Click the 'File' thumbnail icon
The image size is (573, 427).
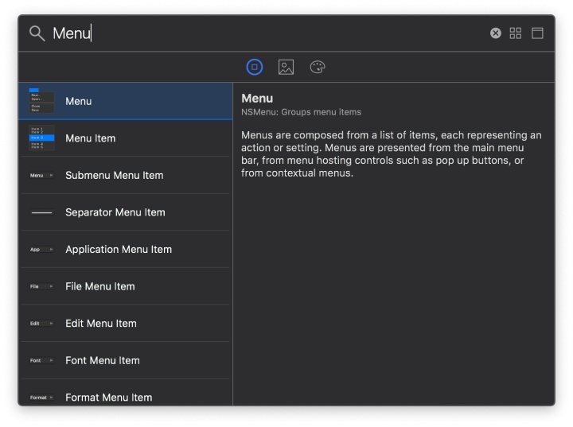pyautogui.click(x=41, y=286)
